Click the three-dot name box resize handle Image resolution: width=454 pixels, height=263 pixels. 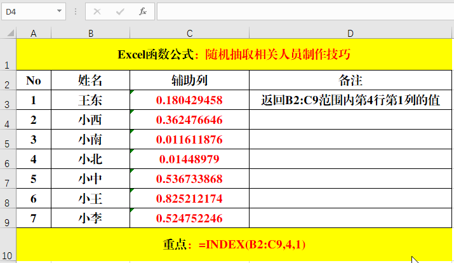[76, 11]
